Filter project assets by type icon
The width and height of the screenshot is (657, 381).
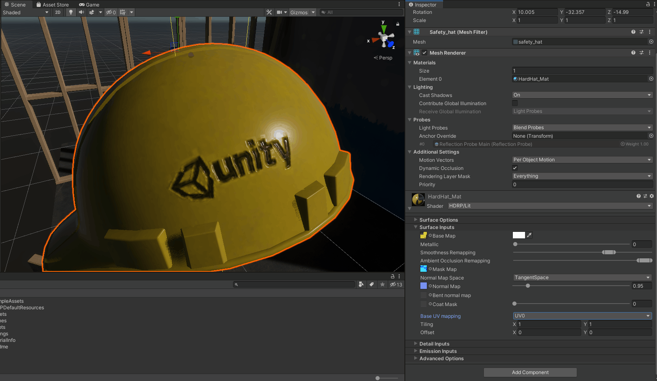click(361, 284)
